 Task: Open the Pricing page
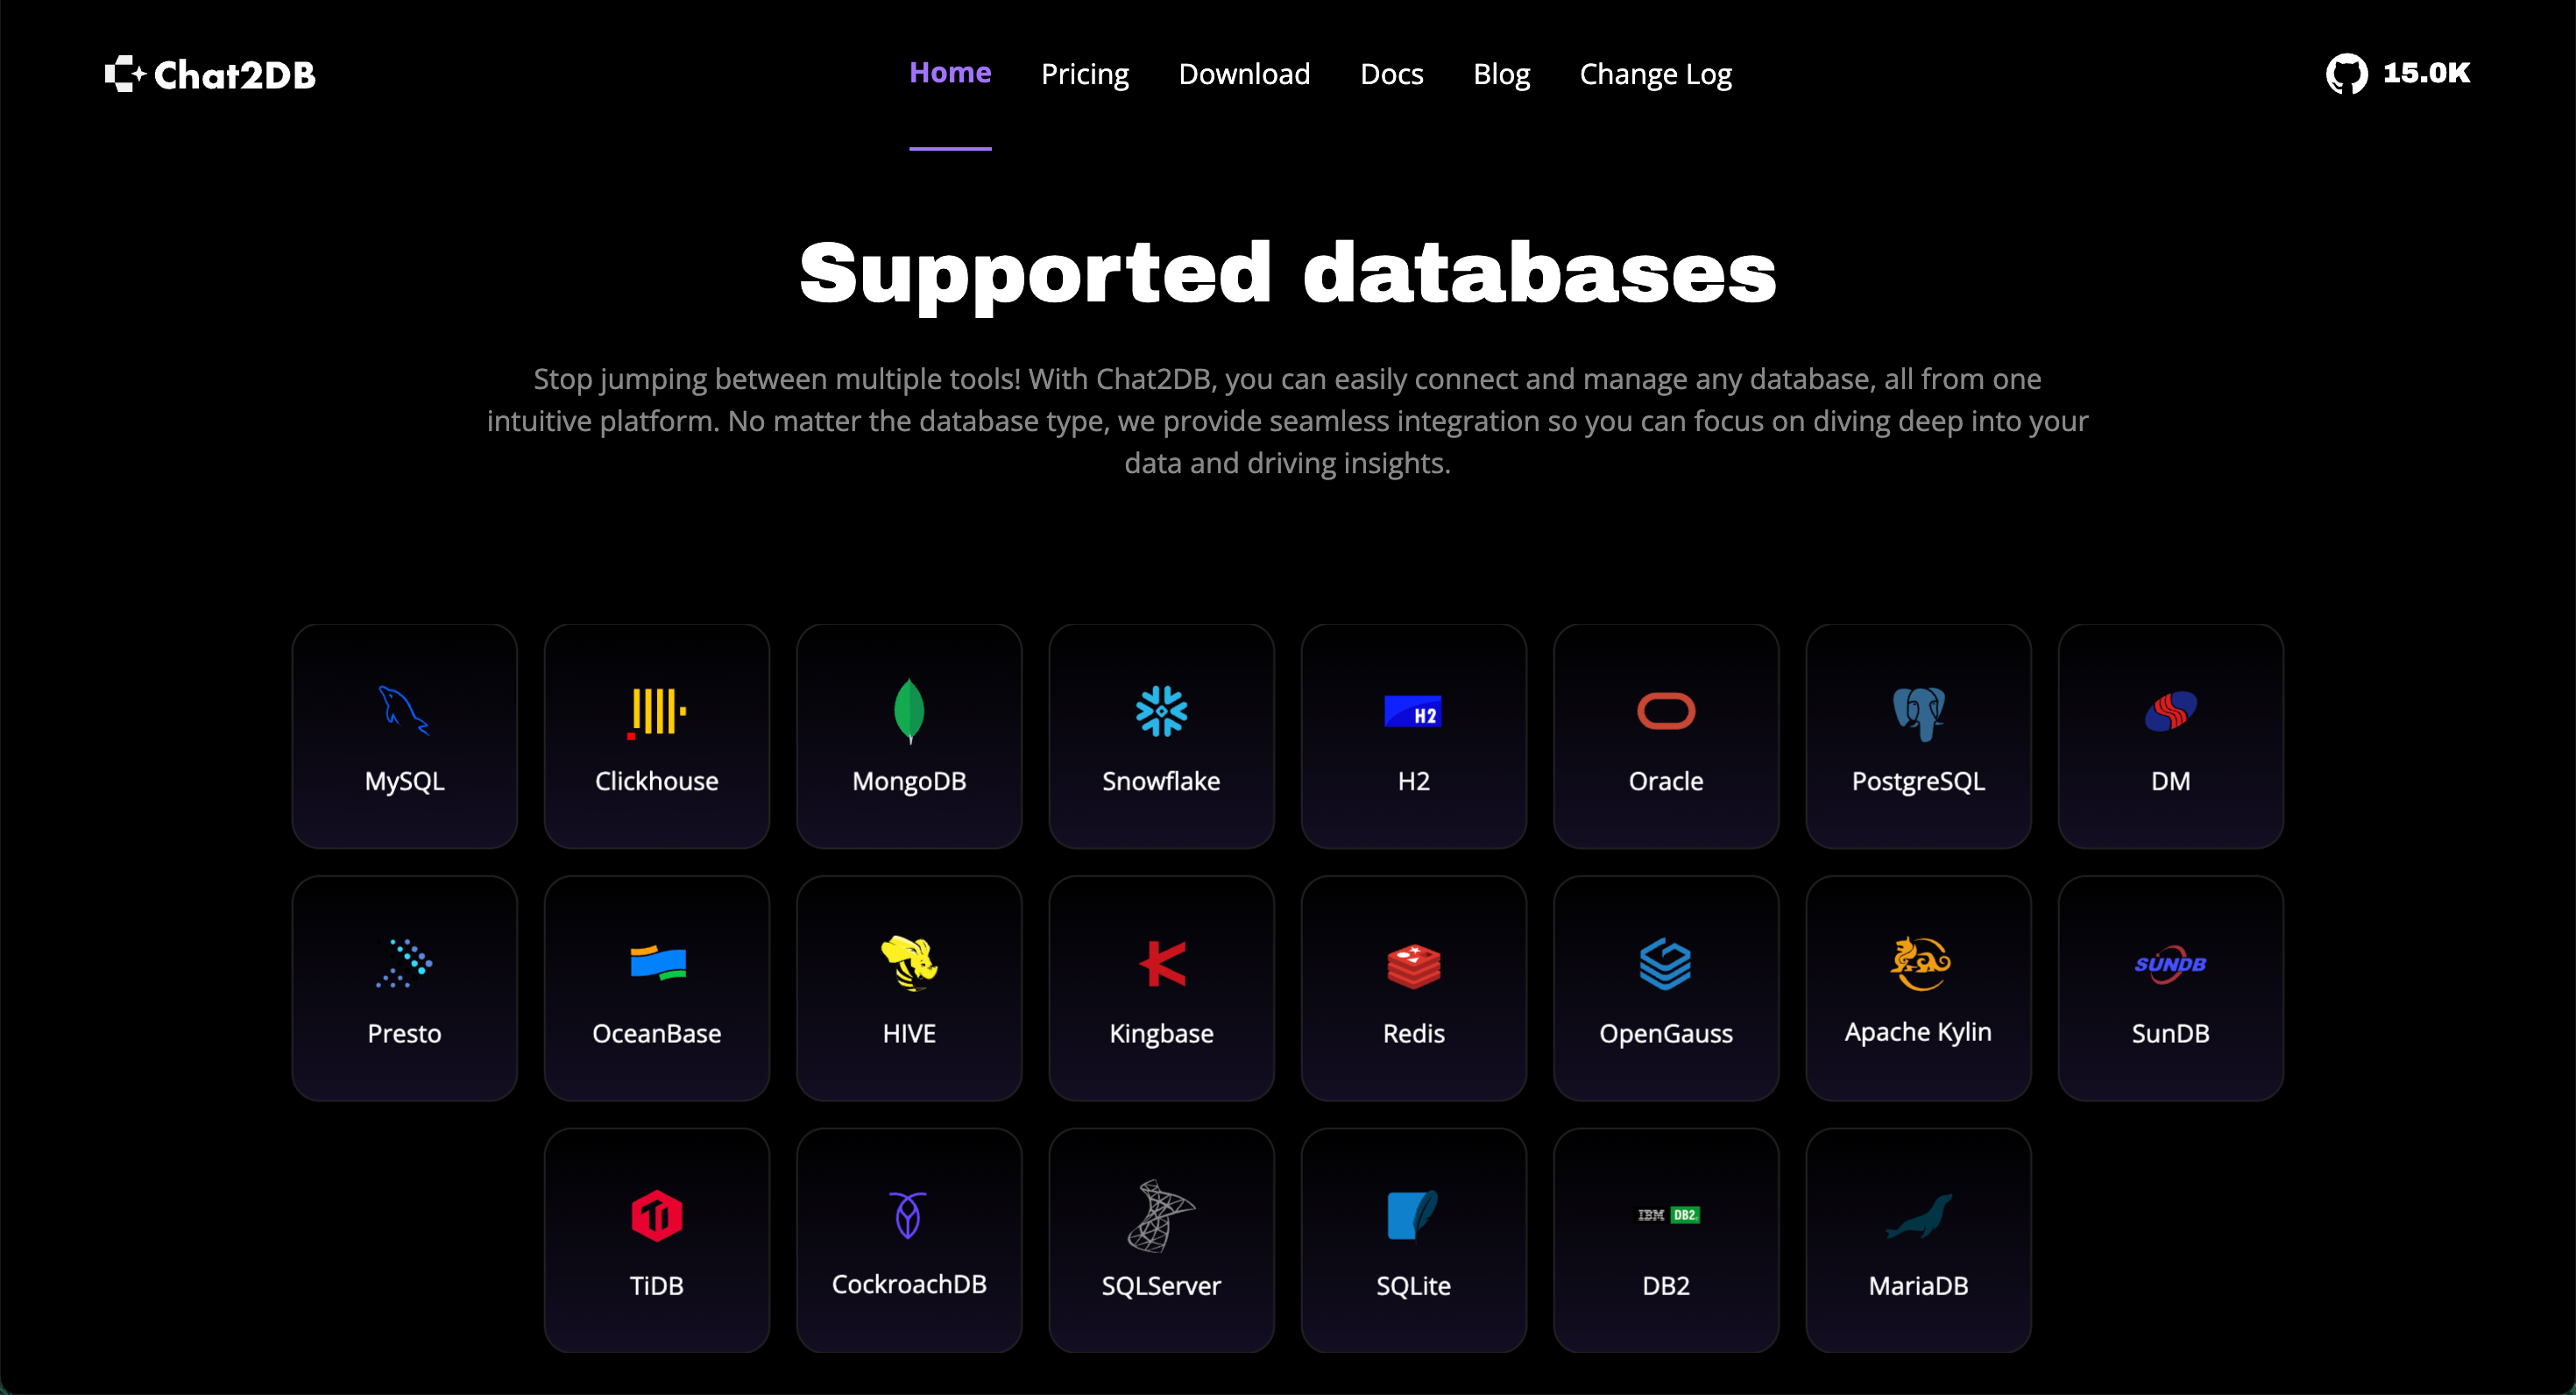1085,74
